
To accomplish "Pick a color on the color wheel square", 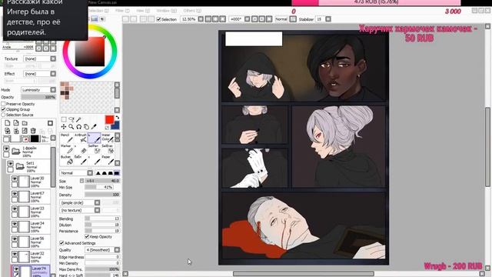I will (90, 52).
